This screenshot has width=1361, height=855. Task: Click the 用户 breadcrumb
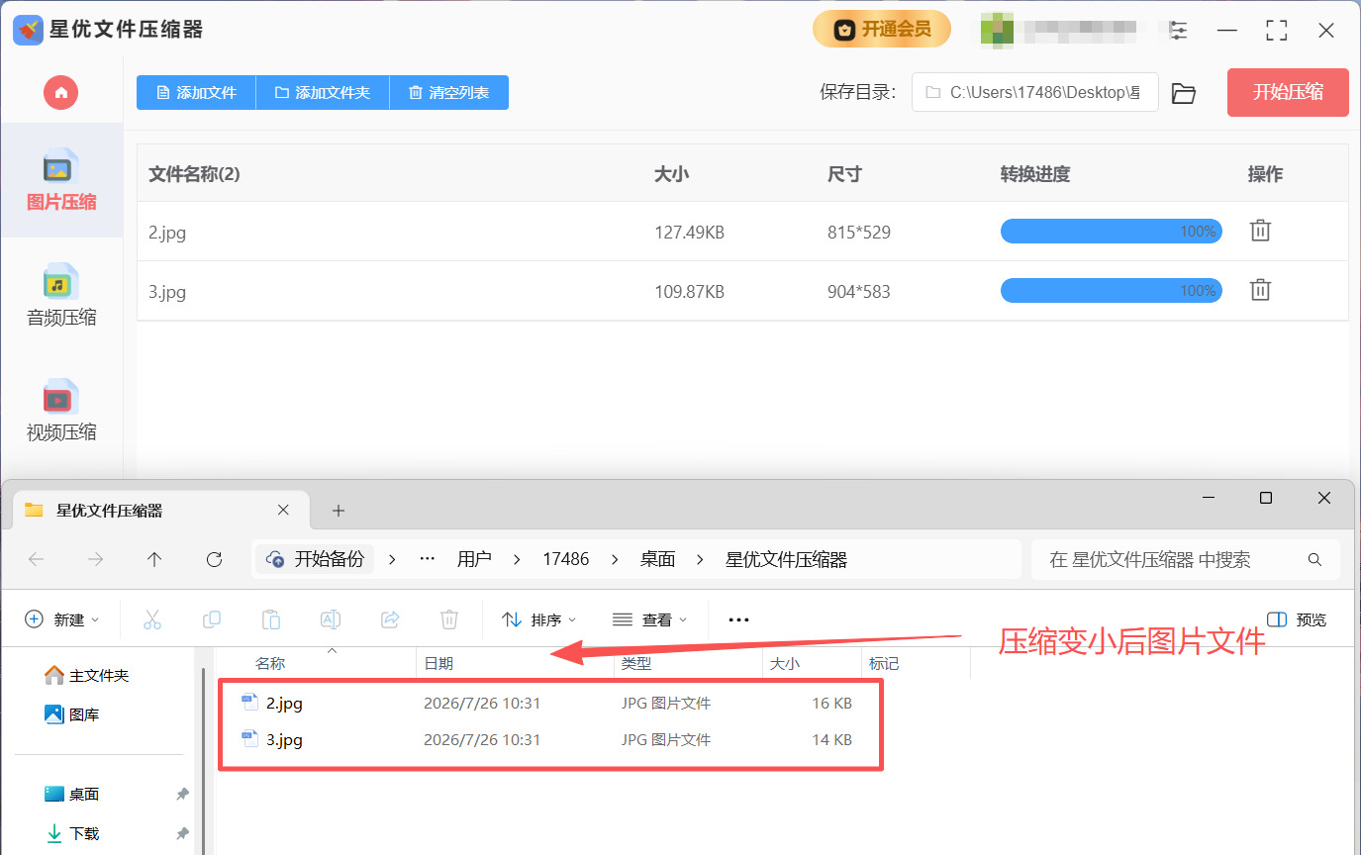coord(474,559)
